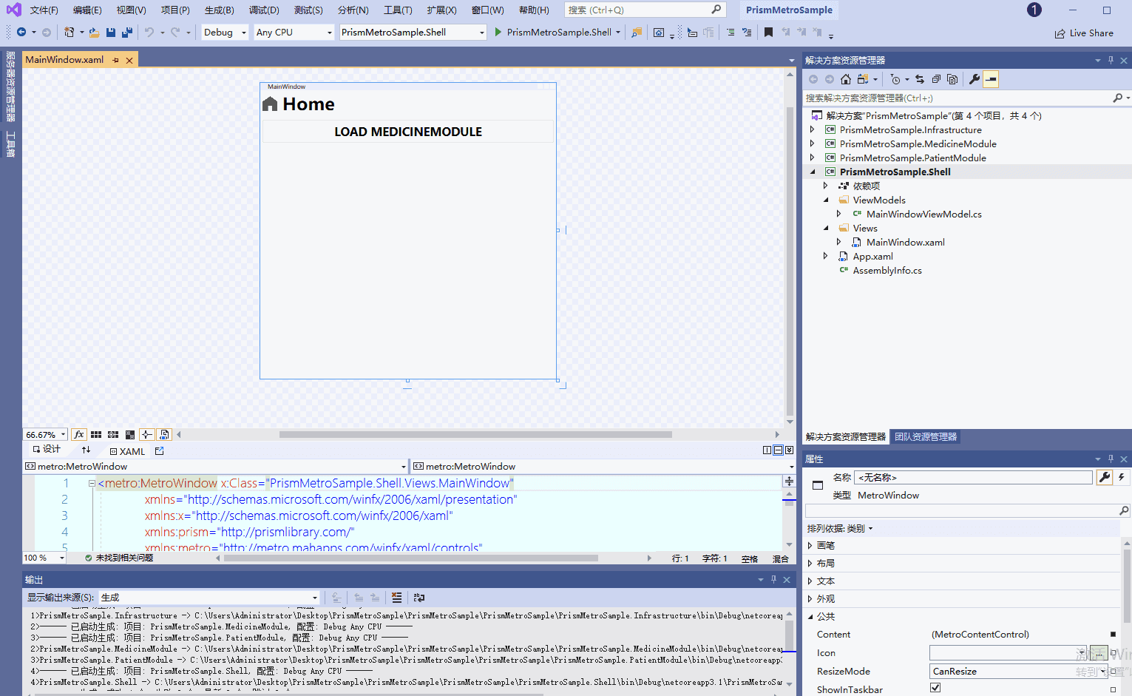1132x696 pixels.
Task: Toggle the bookmark icon in the main toolbar
Action: click(x=768, y=32)
